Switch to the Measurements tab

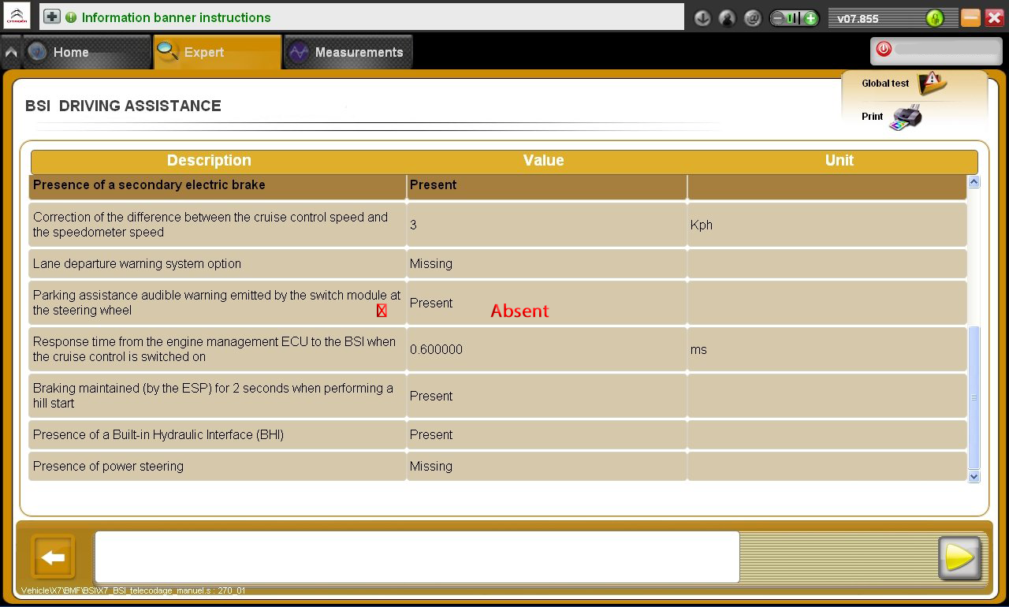point(348,52)
